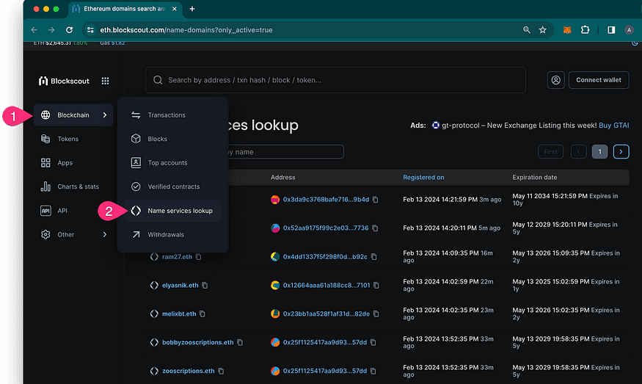This screenshot has width=642, height=384.
Task: Click the Blockscout logo
Action: pyautogui.click(x=64, y=81)
